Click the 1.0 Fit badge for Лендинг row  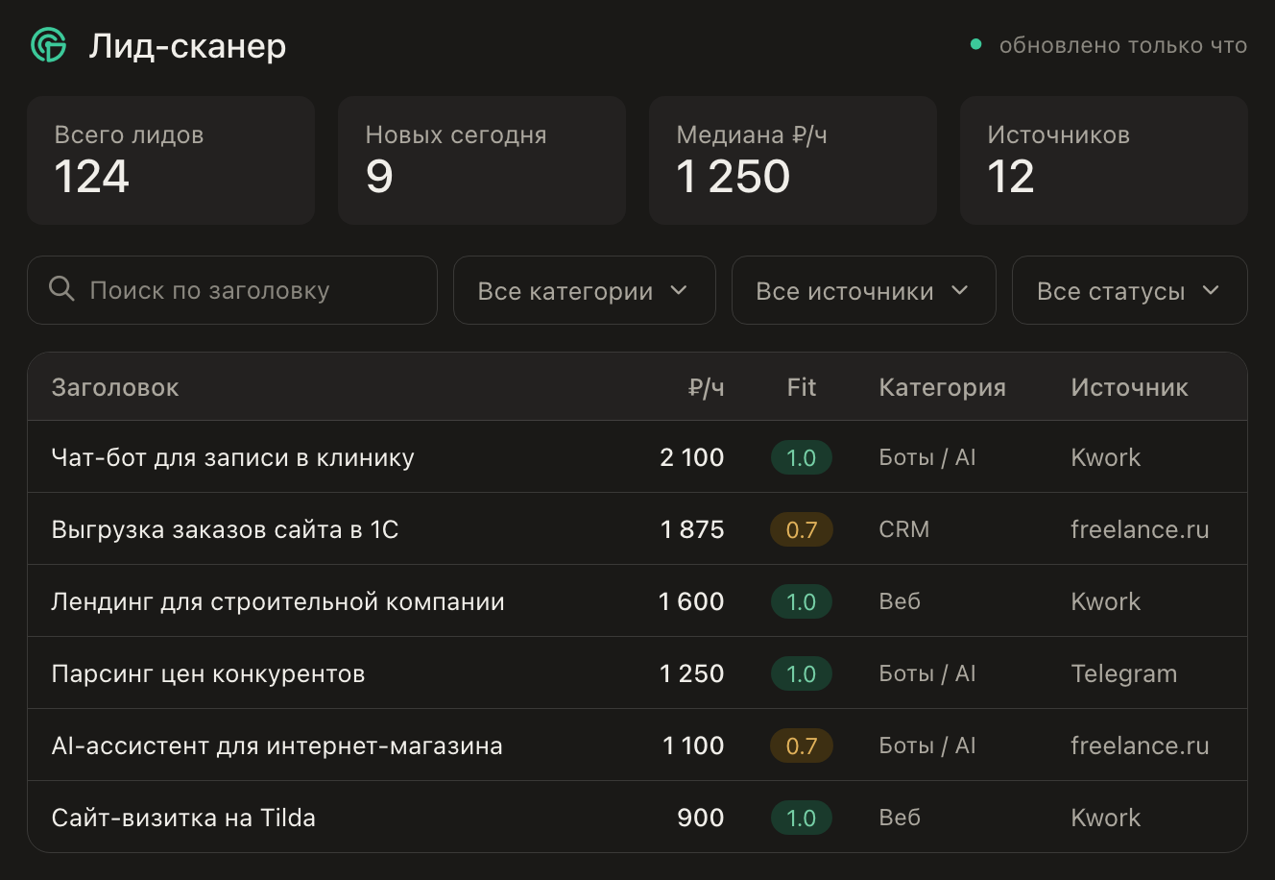point(802,601)
